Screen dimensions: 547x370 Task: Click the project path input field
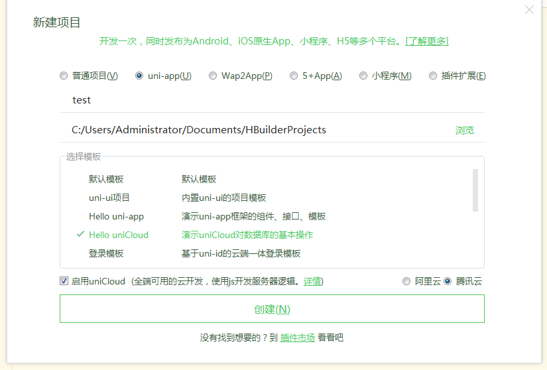tap(252, 130)
